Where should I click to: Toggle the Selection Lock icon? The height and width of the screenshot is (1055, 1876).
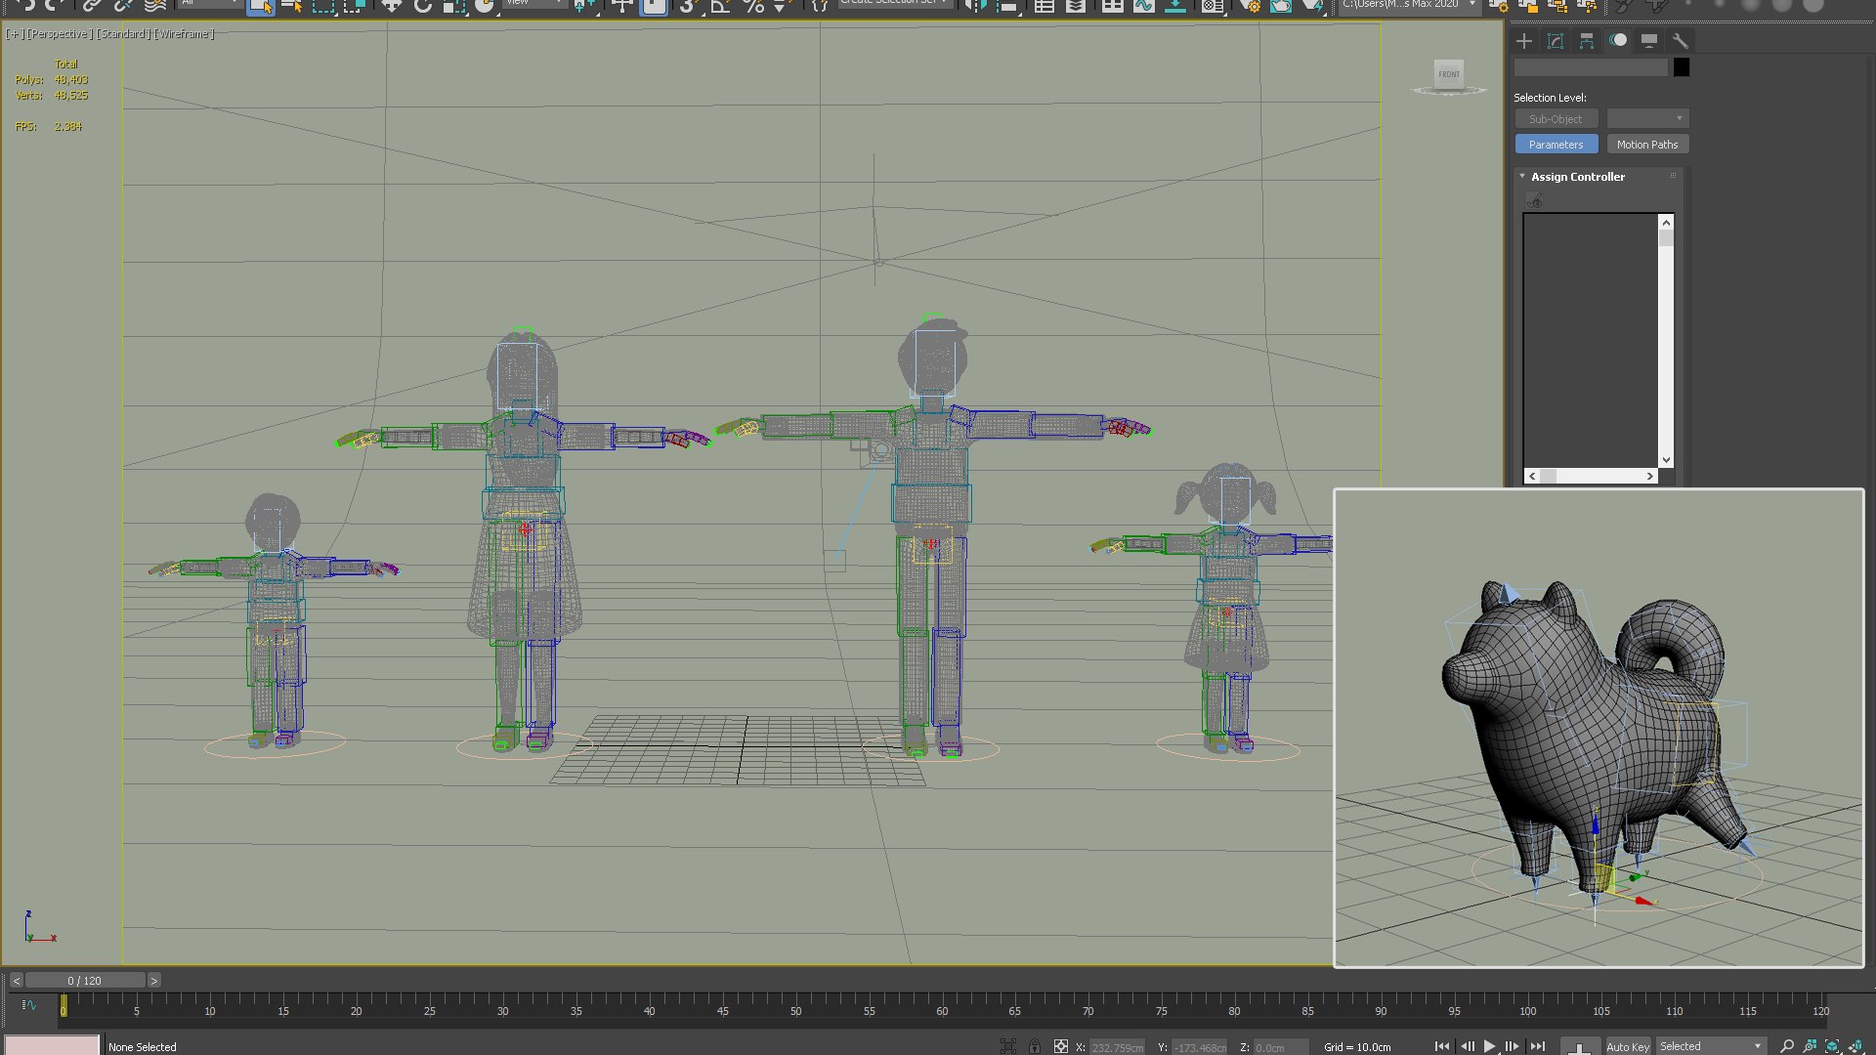[x=1034, y=1046]
